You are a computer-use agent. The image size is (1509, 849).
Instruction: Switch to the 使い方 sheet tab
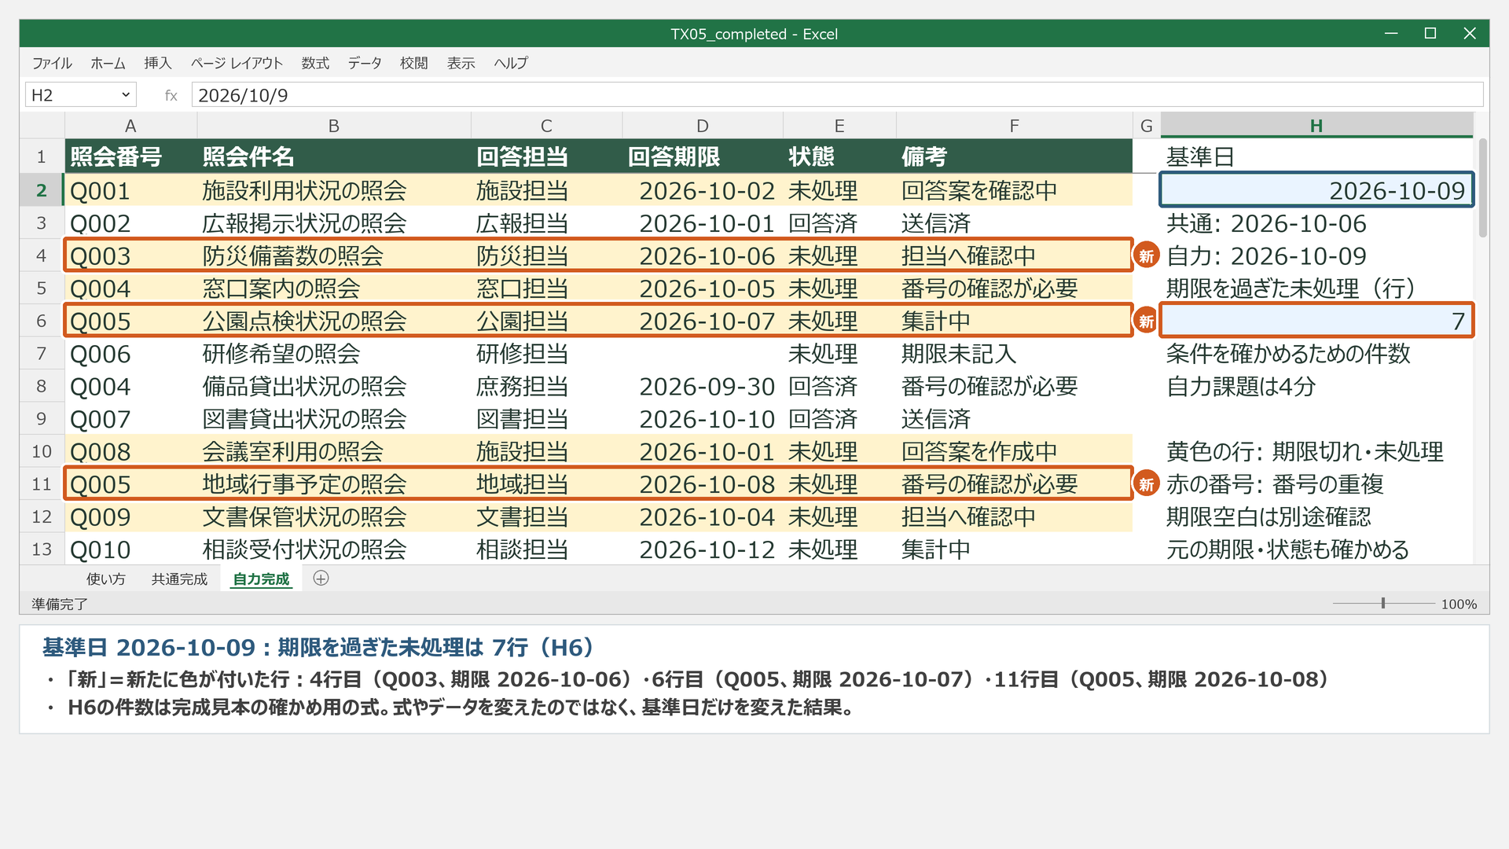[x=106, y=579]
